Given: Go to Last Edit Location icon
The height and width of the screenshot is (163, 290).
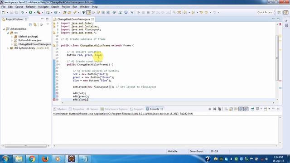Looking at the screenshot, I should click(201, 12).
